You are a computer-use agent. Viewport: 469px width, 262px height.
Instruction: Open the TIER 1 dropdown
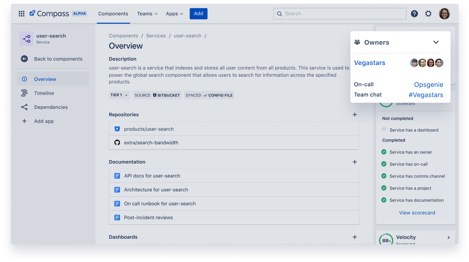(x=119, y=95)
